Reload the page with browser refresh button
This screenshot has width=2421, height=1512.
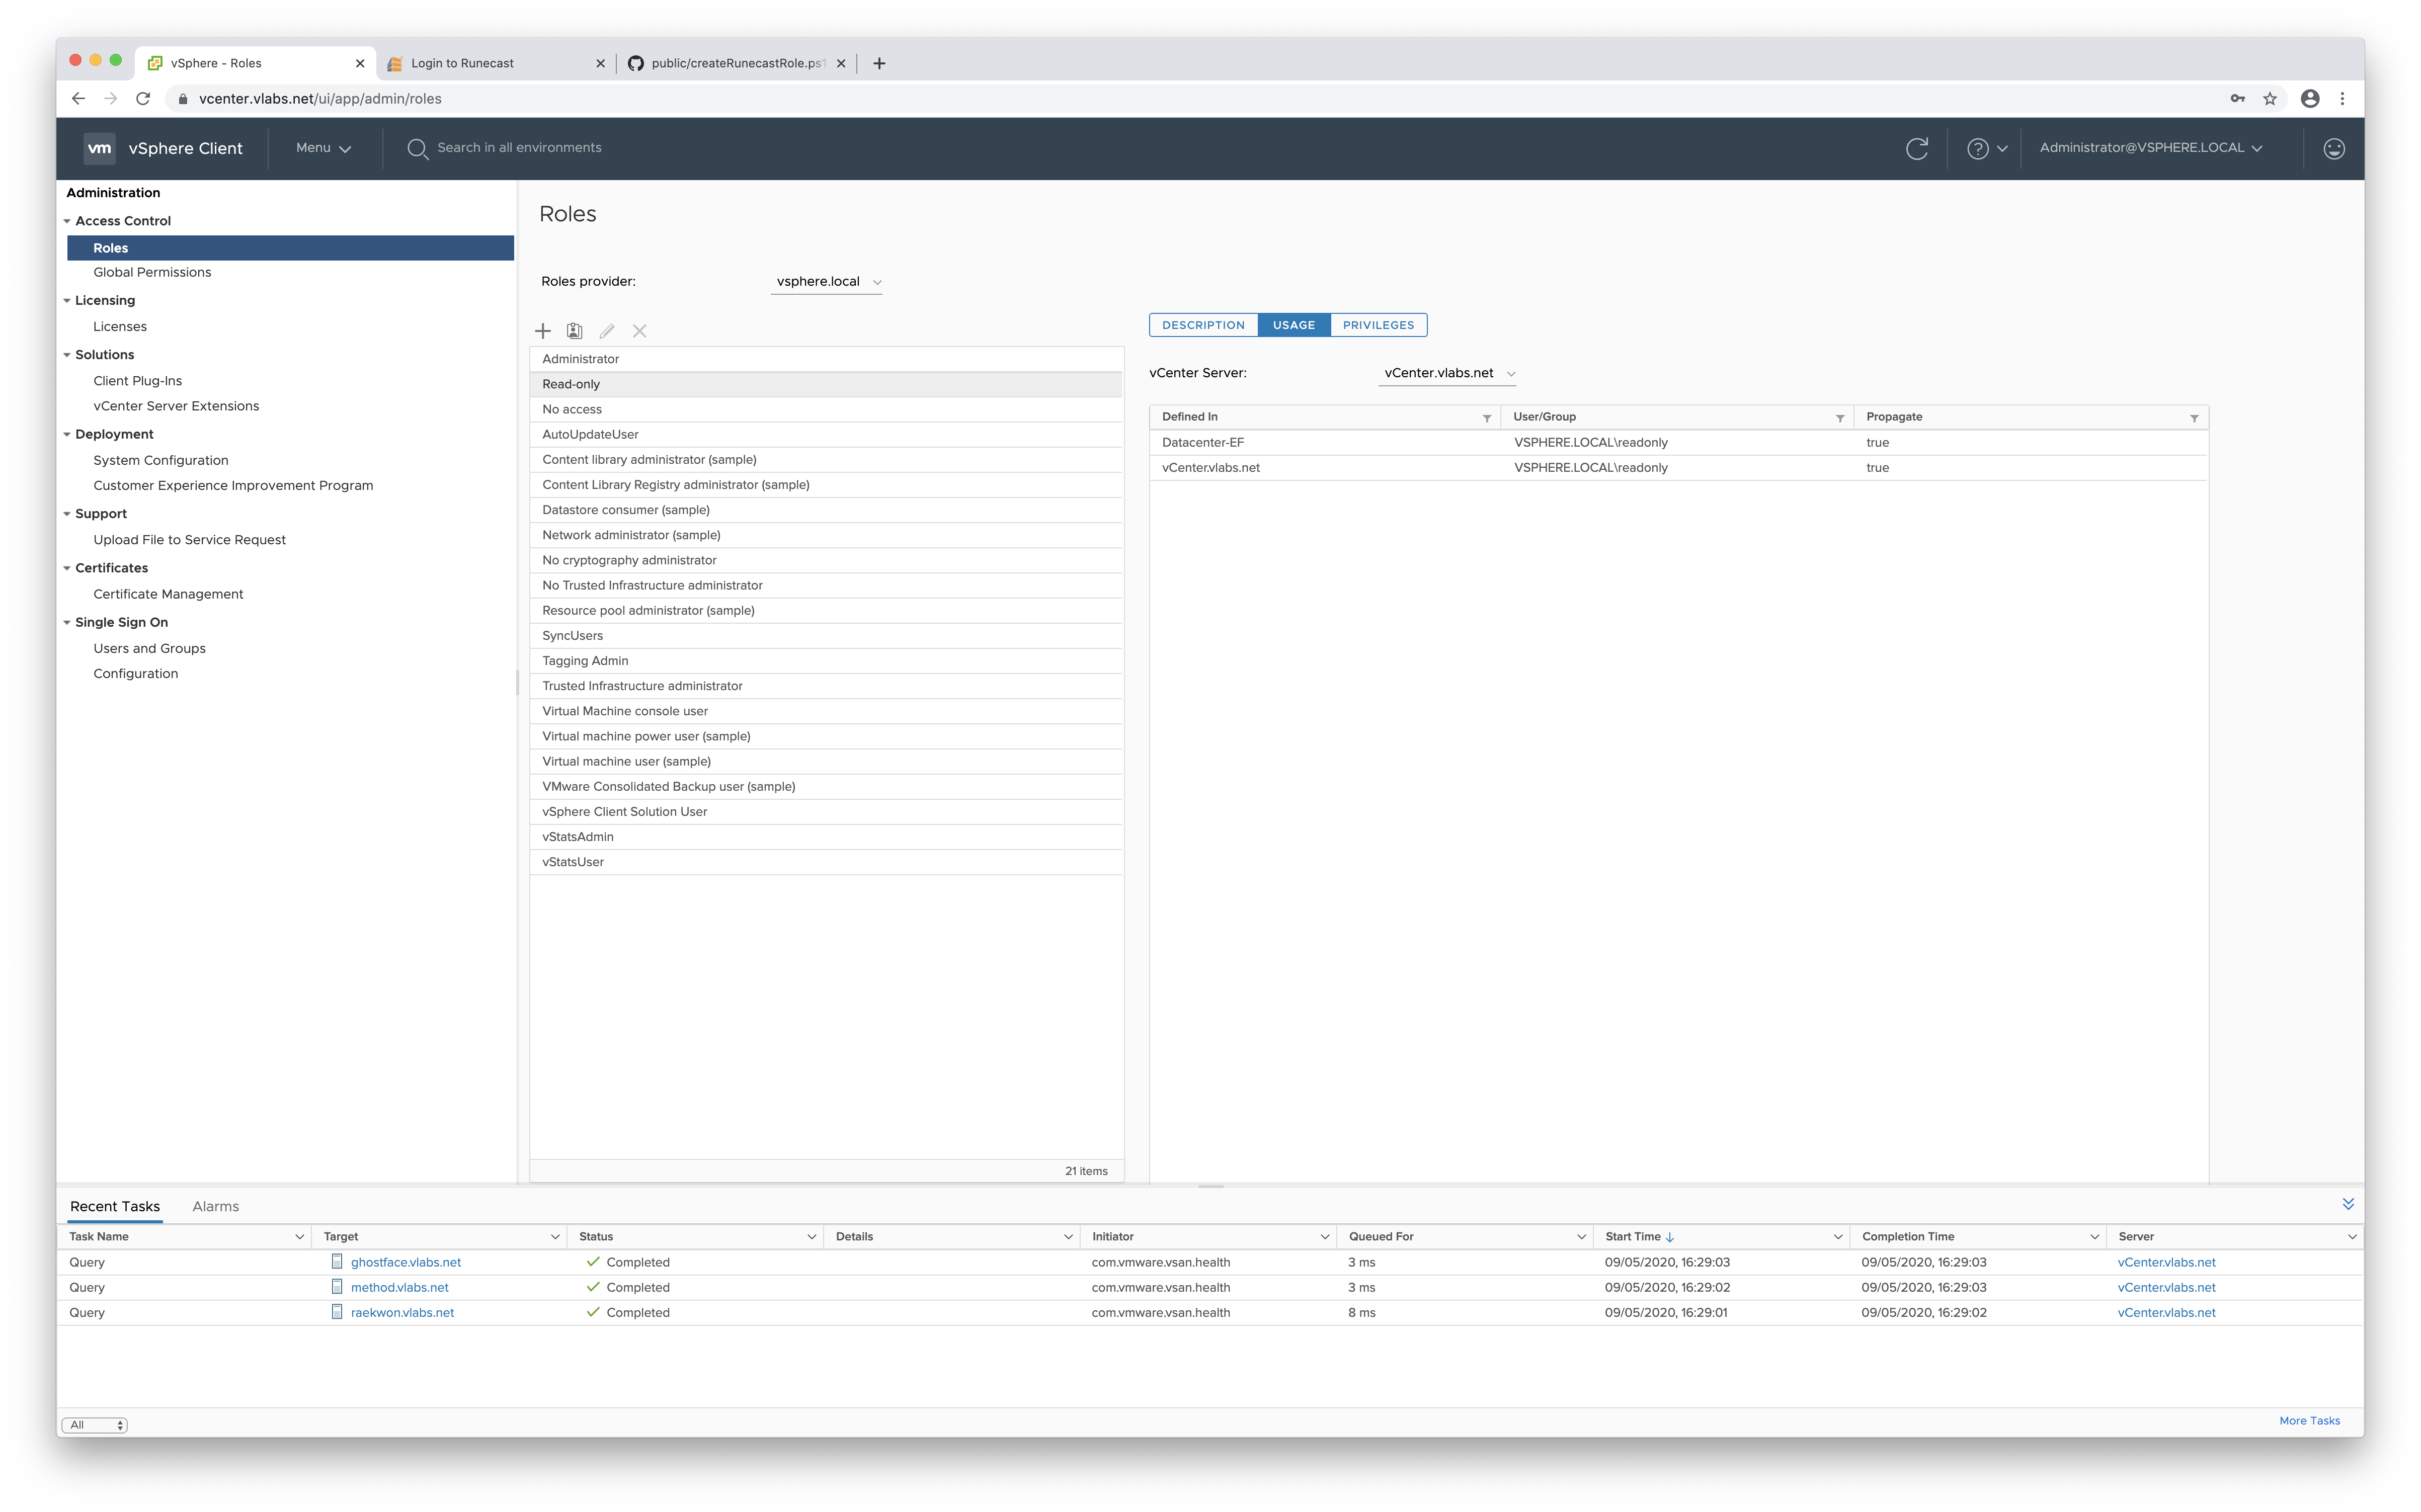(x=143, y=98)
